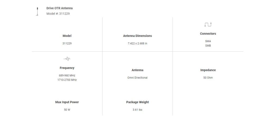Click the Impedance heading
The image size is (264, 119).
click(x=208, y=70)
